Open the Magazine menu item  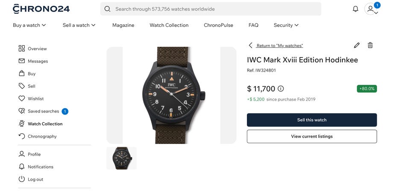pyautogui.click(x=123, y=25)
